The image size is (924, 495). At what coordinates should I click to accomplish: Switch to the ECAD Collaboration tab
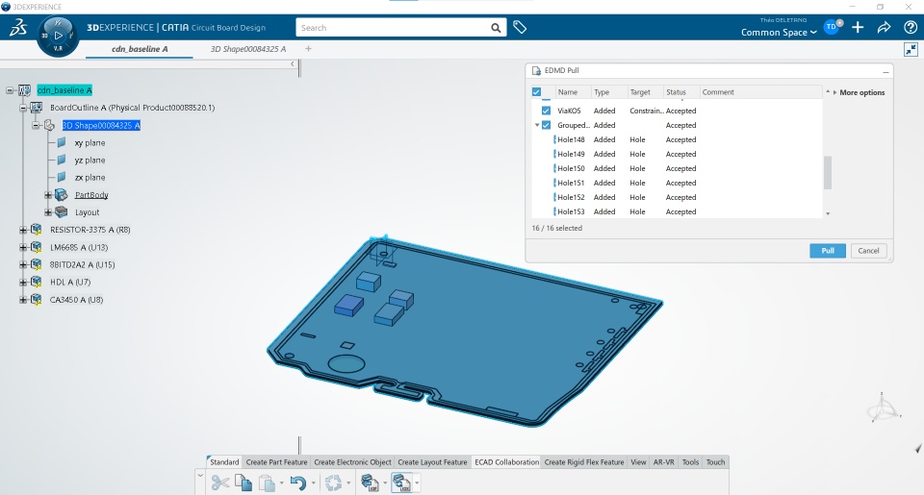(506, 462)
